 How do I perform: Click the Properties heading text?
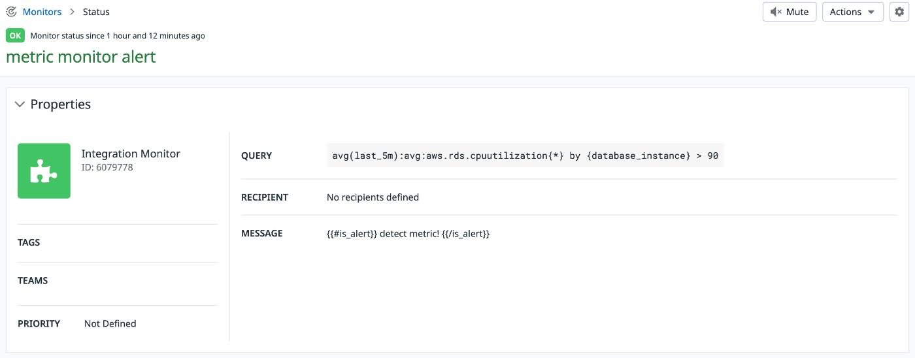tap(61, 105)
